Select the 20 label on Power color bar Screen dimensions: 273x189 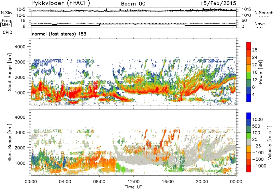coord(255,65)
